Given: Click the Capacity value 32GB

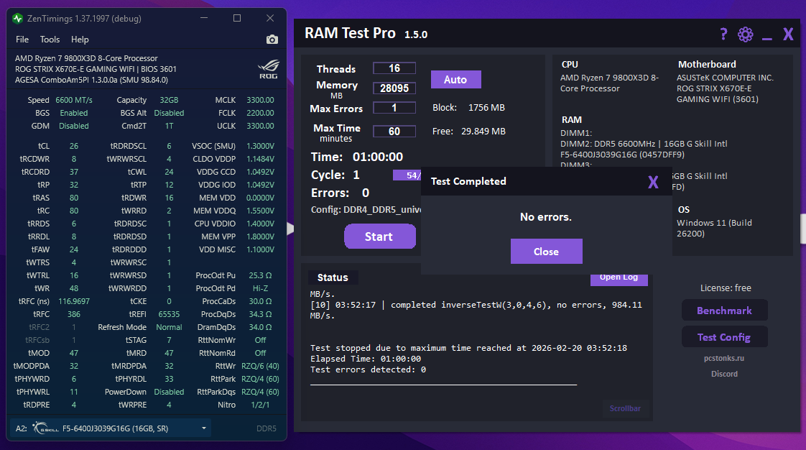Looking at the screenshot, I should [x=169, y=101].
